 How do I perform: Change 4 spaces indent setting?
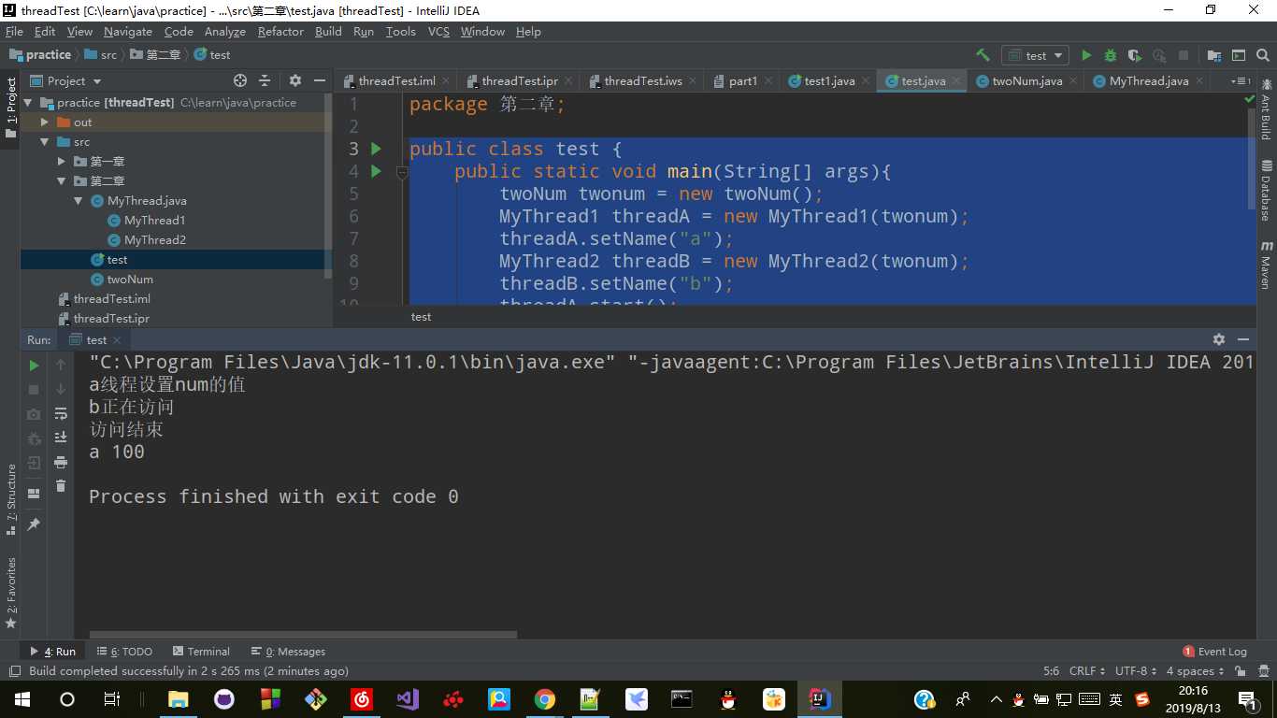point(1195,671)
